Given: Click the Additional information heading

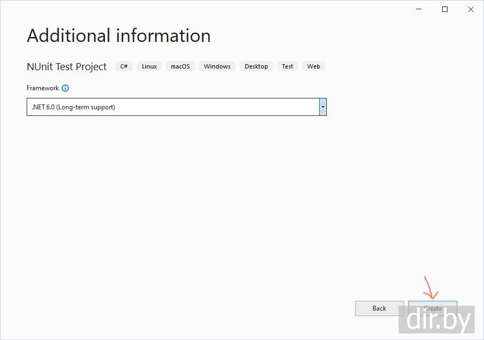Looking at the screenshot, I should pyautogui.click(x=119, y=36).
